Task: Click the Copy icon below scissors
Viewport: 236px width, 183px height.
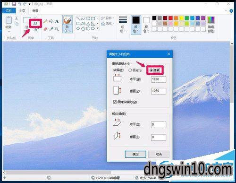Action: [17, 24]
